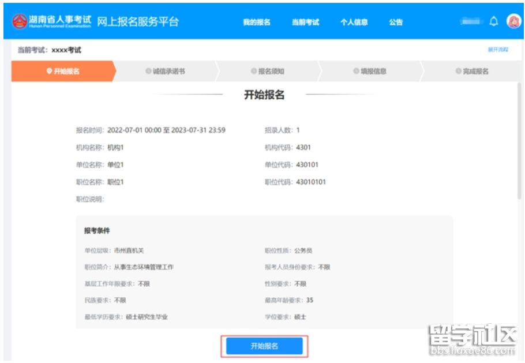Viewport: 525px width, 363px height.
Task: Open the 公告 announcements menu
Action: click(396, 23)
